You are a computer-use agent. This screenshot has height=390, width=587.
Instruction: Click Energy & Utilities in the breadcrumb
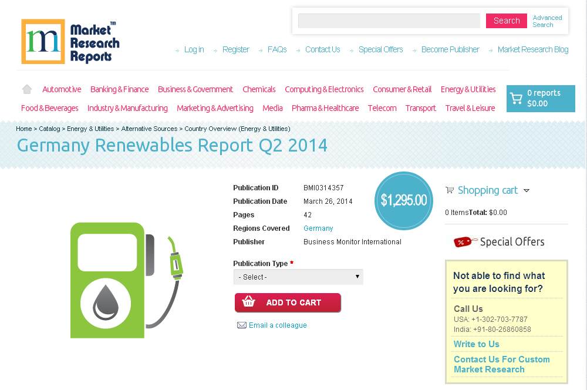tap(90, 129)
